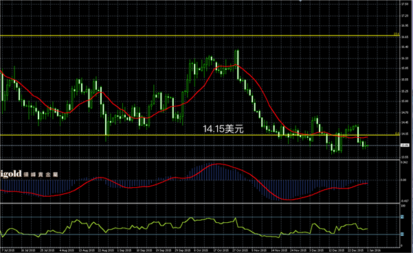Screen dimensions: 413x253
Task: Click the 24 Nov 2015 date label
Action: click(298, 251)
